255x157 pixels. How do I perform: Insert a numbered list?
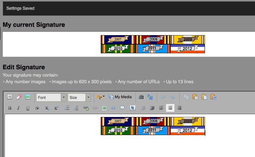(76, 108)
